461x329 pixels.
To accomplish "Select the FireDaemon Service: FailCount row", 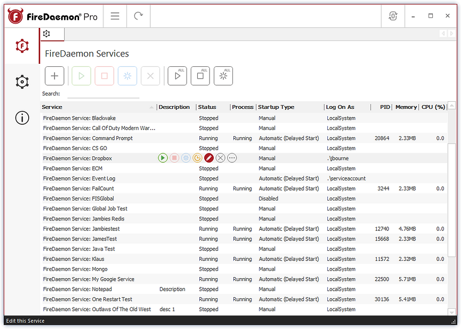I will click(x=245, y=189).
